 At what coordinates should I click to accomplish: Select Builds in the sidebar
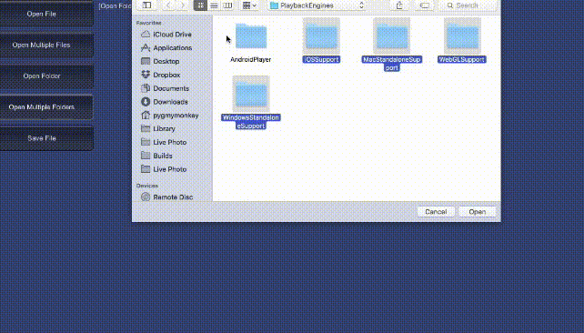click(x=163, y=156)
